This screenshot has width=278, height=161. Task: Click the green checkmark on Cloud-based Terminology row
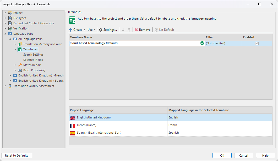click(202, 43)
